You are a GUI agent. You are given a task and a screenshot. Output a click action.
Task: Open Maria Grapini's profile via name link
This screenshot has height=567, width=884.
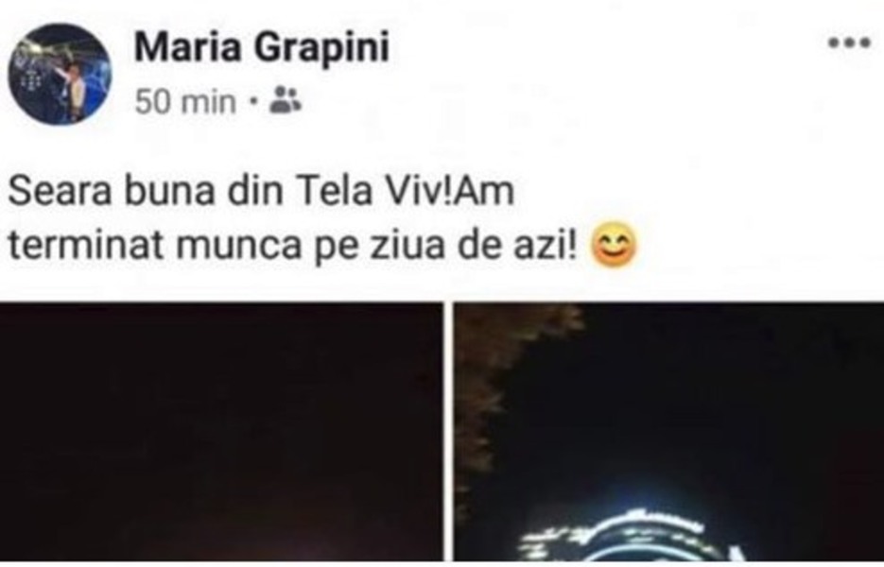262,47
